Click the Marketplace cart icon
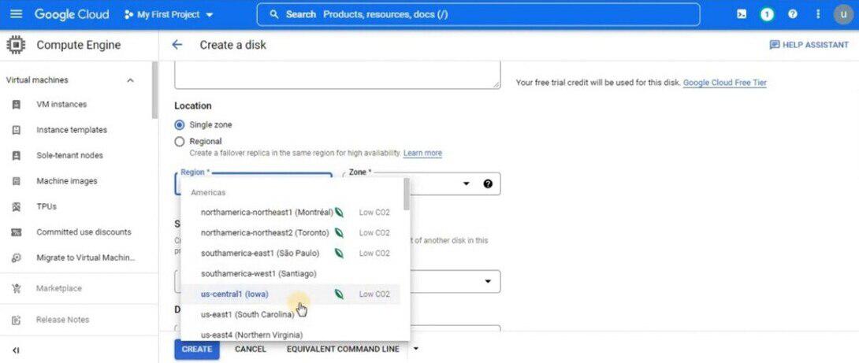 (x=16, y=288)
